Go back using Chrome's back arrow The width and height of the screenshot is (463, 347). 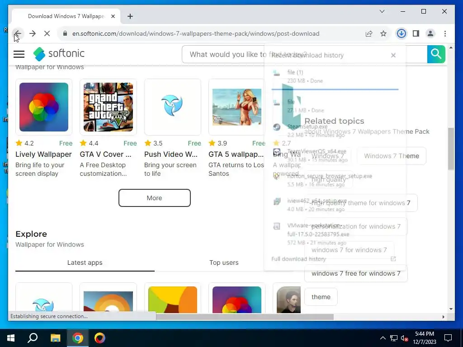click(x=18, y=33)
